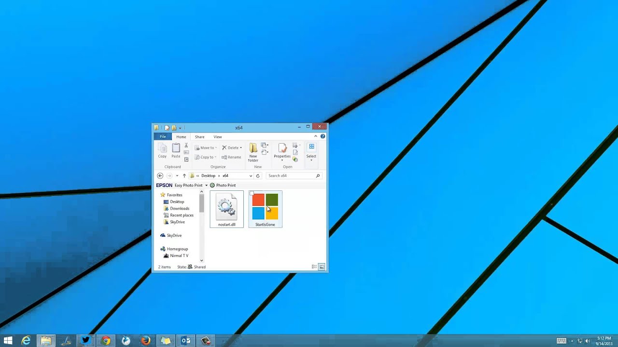Click the Cut scissors icon
The height and width of the screenshot is (347, 618).
(x=186, y=145)
